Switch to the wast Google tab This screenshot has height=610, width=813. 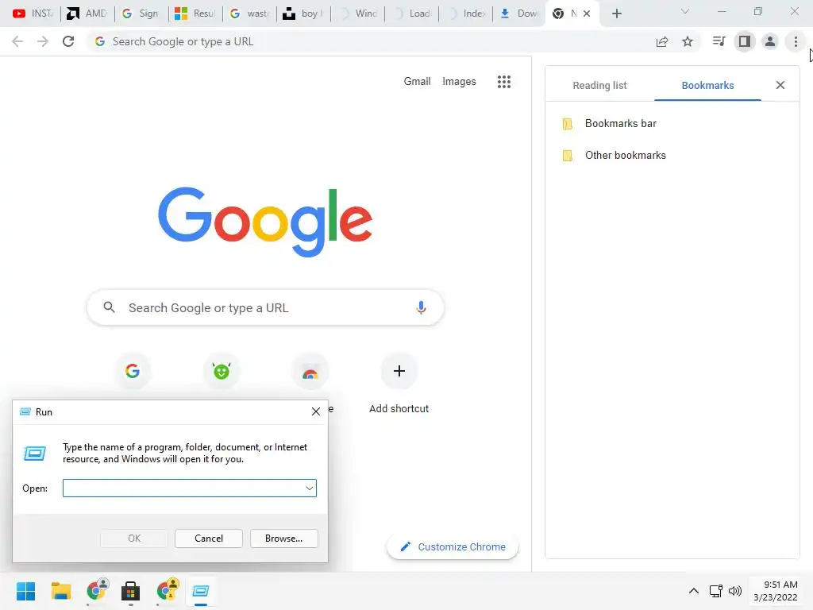(249, 14)
